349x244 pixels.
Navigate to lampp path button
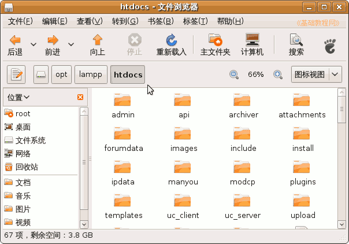[91, 75]
